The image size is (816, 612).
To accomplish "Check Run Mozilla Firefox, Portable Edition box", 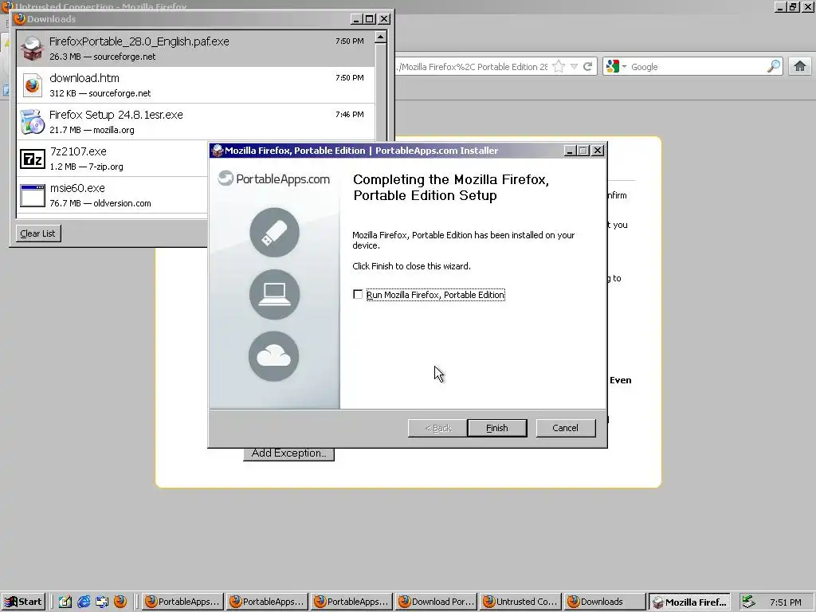I will (x=358, y=295).
